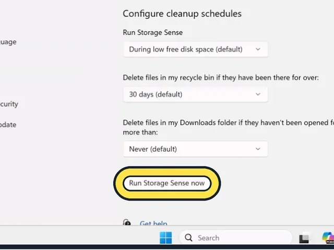
Task: Click the Downloads folder deletion description text
Action: coord(229,127)
